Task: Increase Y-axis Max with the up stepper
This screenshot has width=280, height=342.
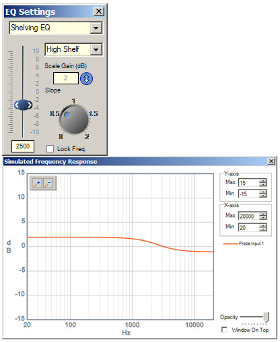Action: coord(263,181)
